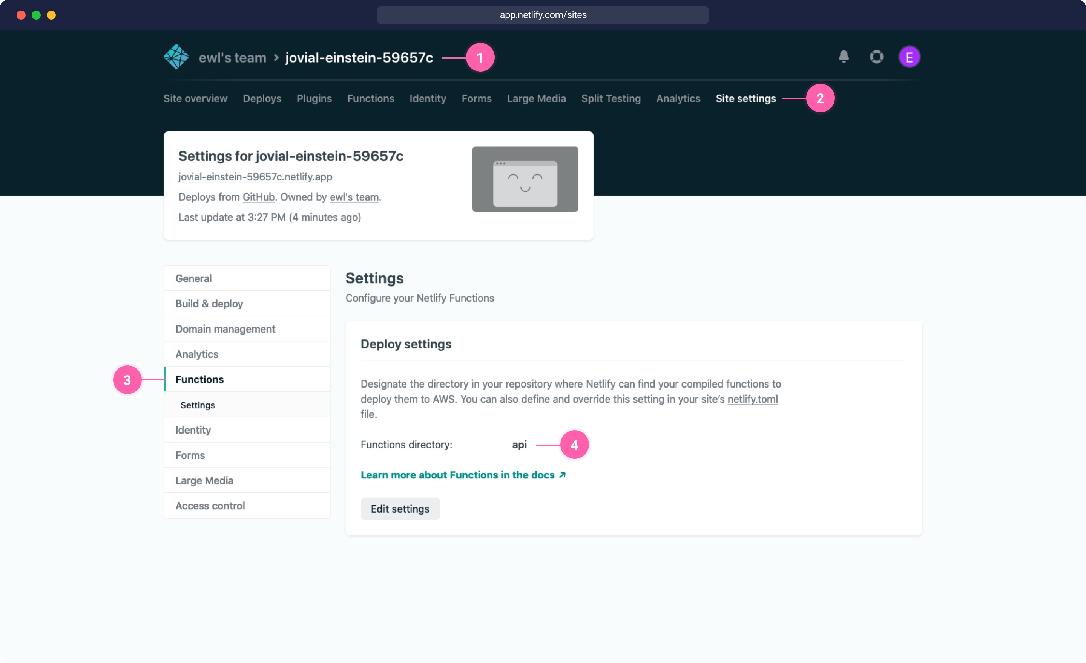Click the app.netlify.com/sites address bar
This screenshot has height=663, width=1086.
click(x=543, y=15)
